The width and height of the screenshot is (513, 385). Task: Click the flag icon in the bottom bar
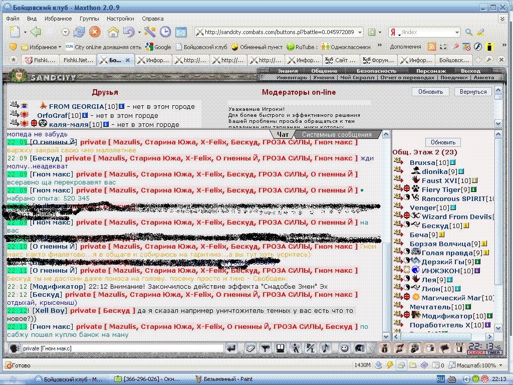tap(445, 348)
